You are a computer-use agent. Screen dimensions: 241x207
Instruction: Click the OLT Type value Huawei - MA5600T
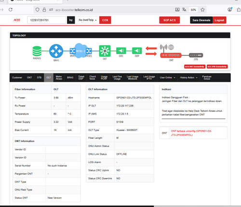(x=127, y=130)
